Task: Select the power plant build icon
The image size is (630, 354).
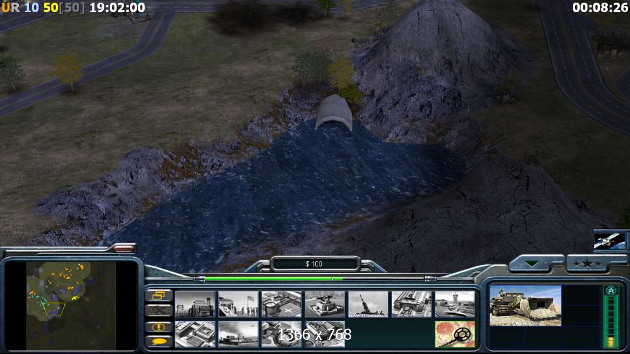Action: [x=195, y=304]
